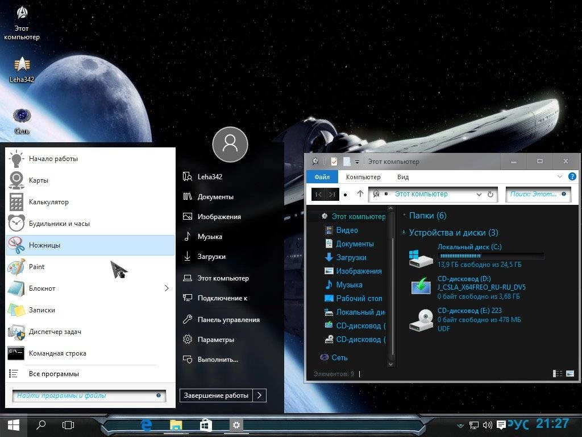Click Explorer back navigation button
The image size is (582, 437).
[x=318, y=195]
